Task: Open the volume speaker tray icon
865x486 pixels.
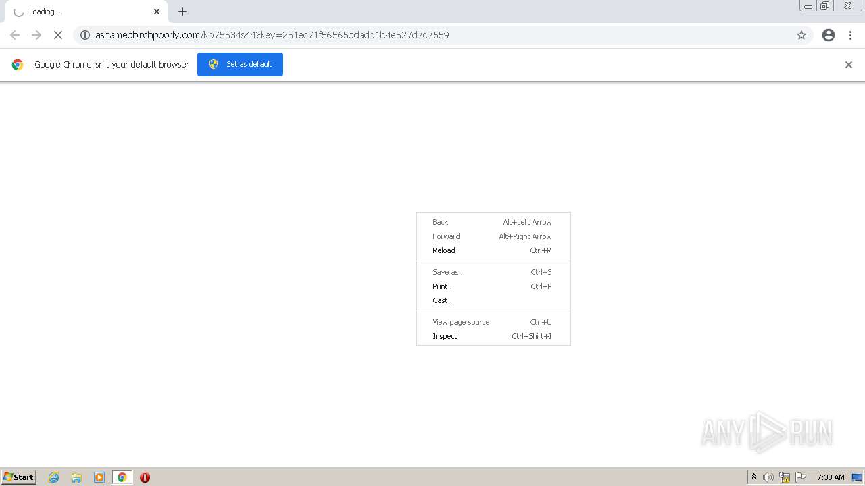Action: 768,477
